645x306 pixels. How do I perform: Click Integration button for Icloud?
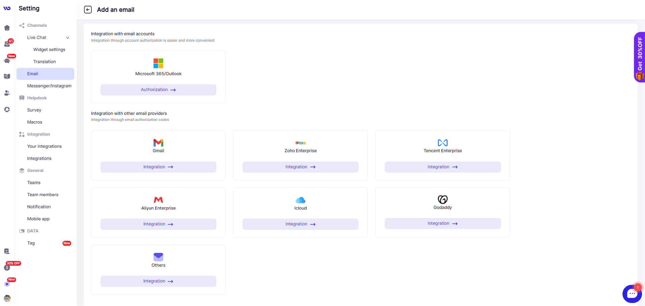tap(300, 224)
